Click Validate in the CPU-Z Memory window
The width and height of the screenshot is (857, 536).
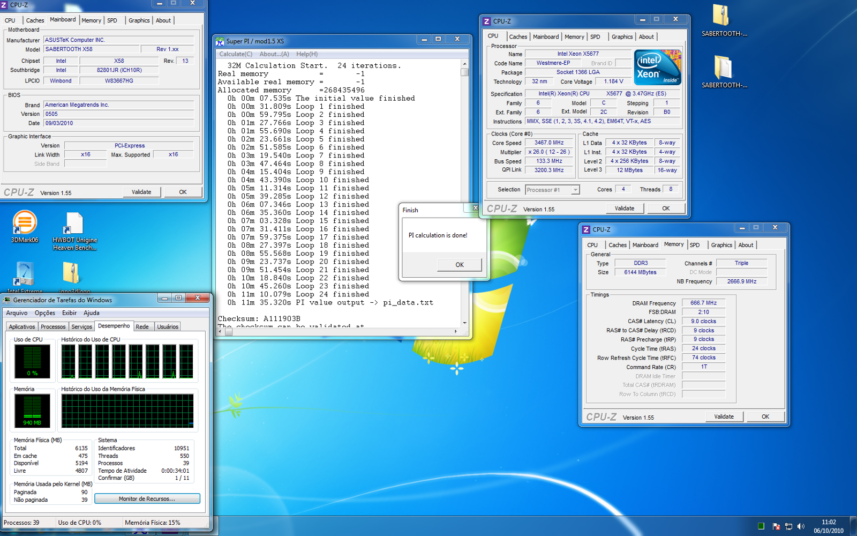pos(724,416)
